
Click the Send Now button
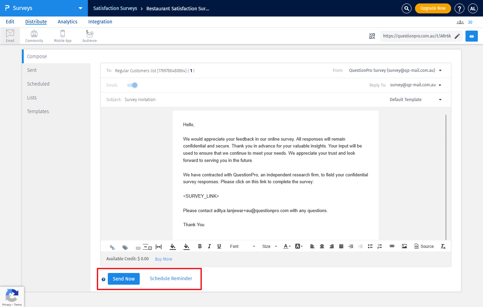click(124, 279)
